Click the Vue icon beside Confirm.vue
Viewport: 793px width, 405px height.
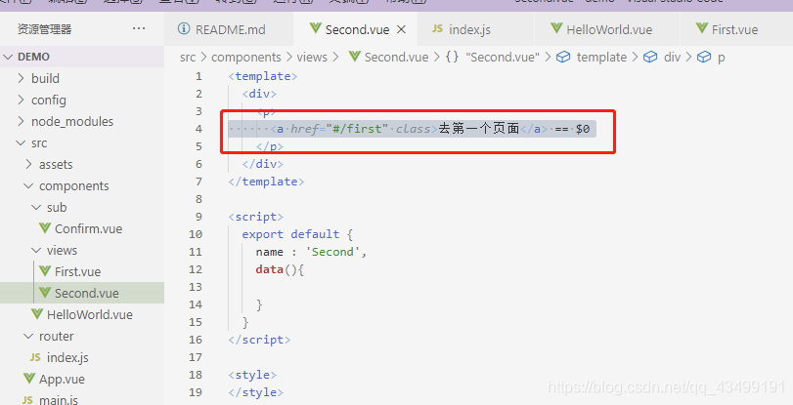click(x=45, y=227)
